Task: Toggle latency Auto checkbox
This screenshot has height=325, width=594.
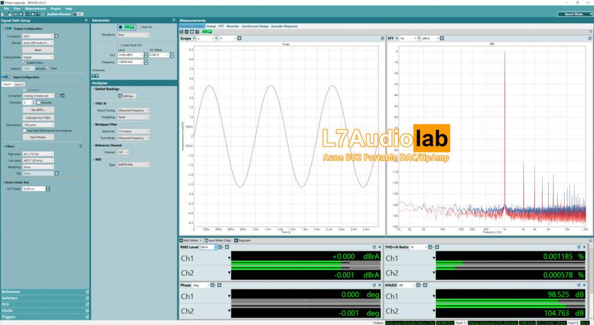Action: pos(48,68)
